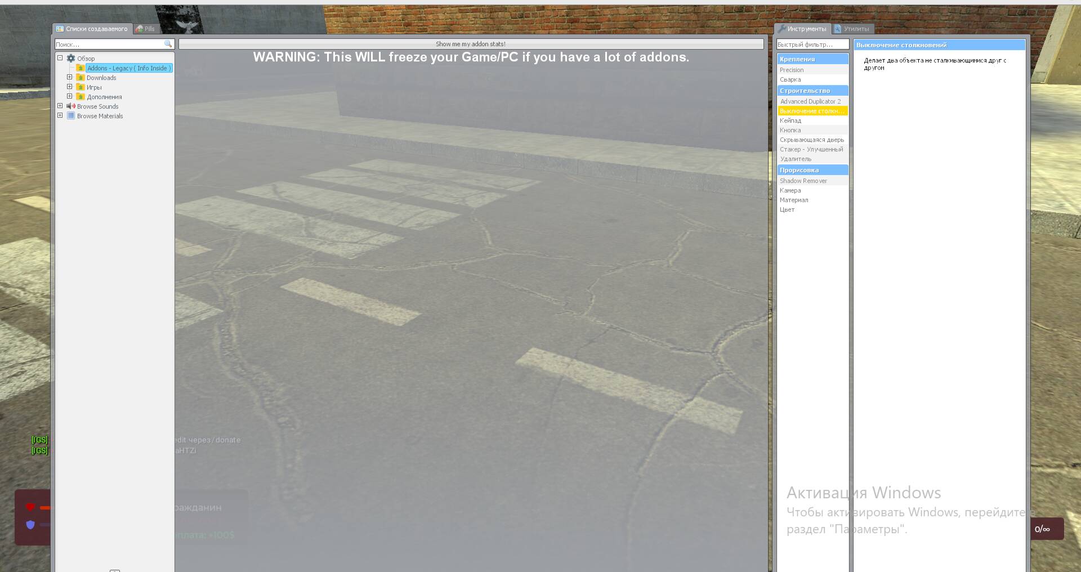Click the gear icon next to Обзор

[71, 59]
